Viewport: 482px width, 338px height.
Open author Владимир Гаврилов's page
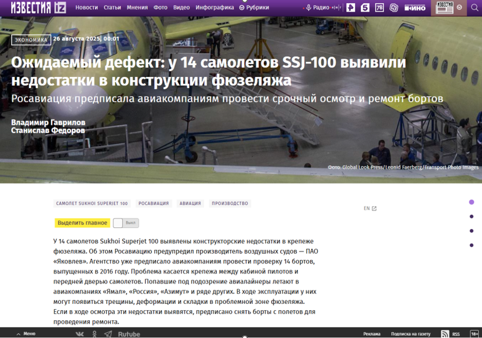coord(48,123)
